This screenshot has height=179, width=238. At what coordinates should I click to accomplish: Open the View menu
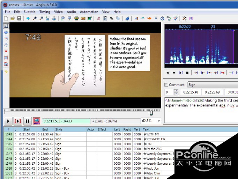coord(106,12)
